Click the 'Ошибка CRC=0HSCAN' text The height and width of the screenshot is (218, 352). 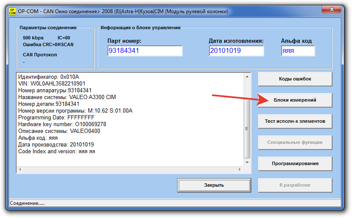pos(48,44)
